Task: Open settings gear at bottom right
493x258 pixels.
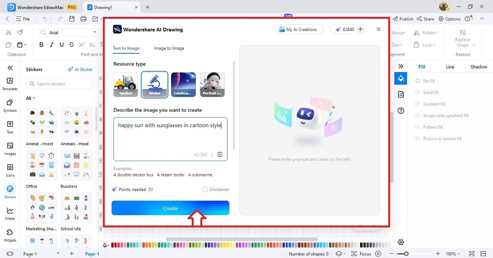Action: pos(401,242)
